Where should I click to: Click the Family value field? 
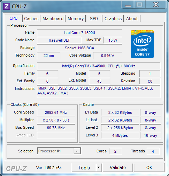(x=47, y=74)
